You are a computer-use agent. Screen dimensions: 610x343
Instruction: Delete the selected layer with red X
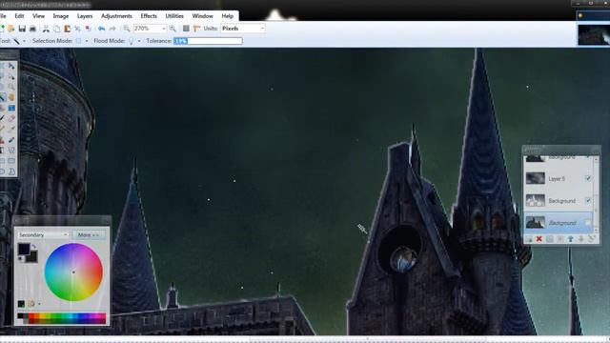tap(539, 239)
